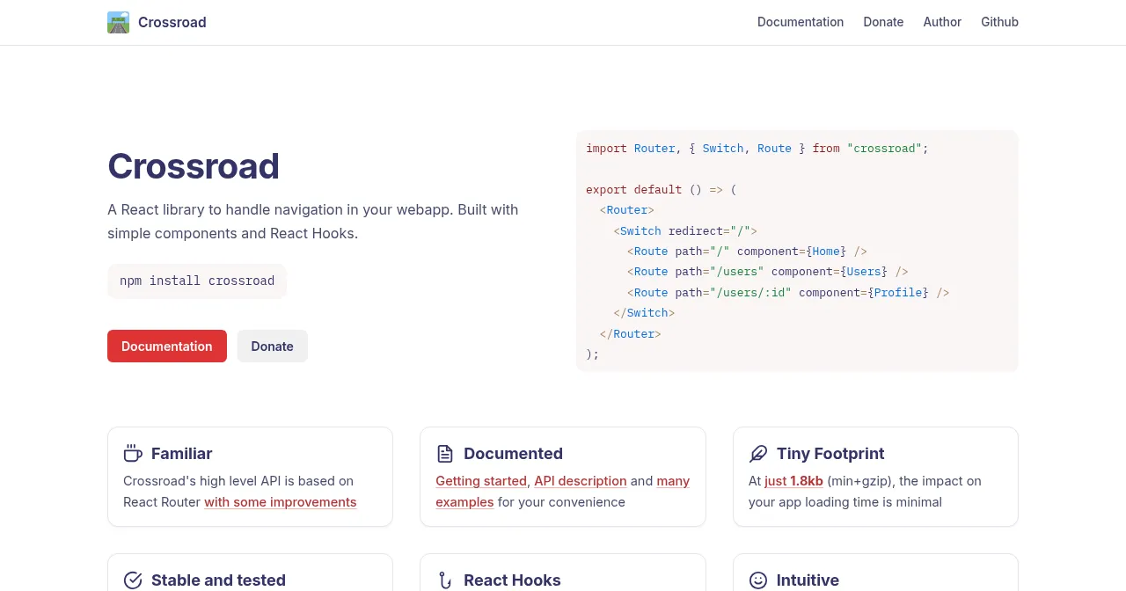The width and height of the screenshot is (1126, 591).
Task: Open Documentation in the top navigation
Action: click(x=801, y=22)
